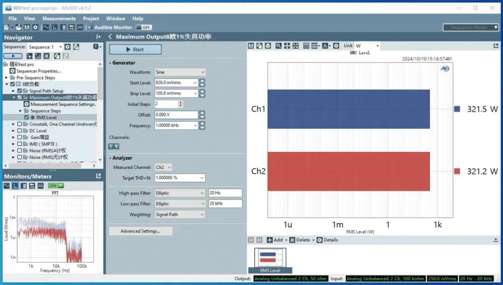503x285 pixels.
Task: Open Advanced Settings
Action: tap(141, 231)
